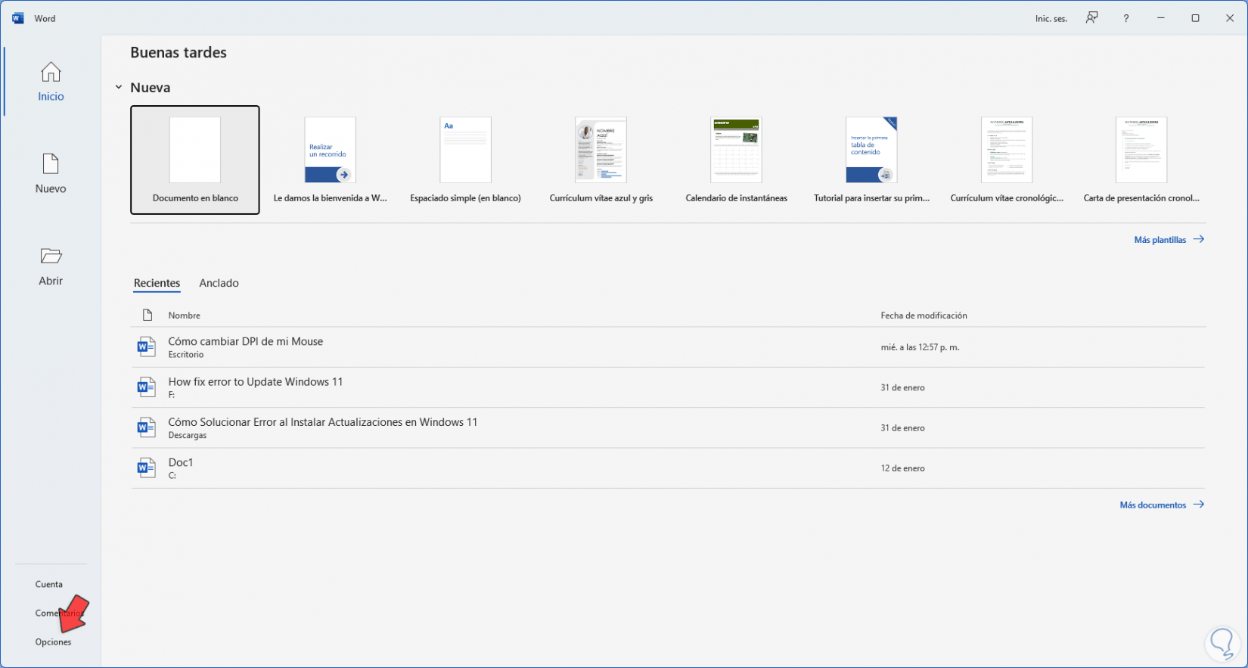1248x668 pixels.
Task: Select the Documento en blanco template
Action: click(195, 160)
